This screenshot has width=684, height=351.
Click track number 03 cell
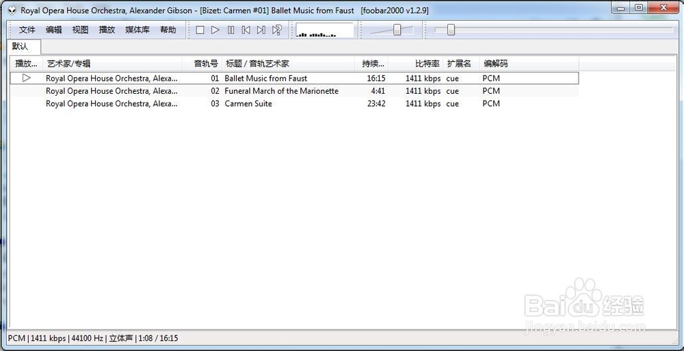click(x=215, y=104)
